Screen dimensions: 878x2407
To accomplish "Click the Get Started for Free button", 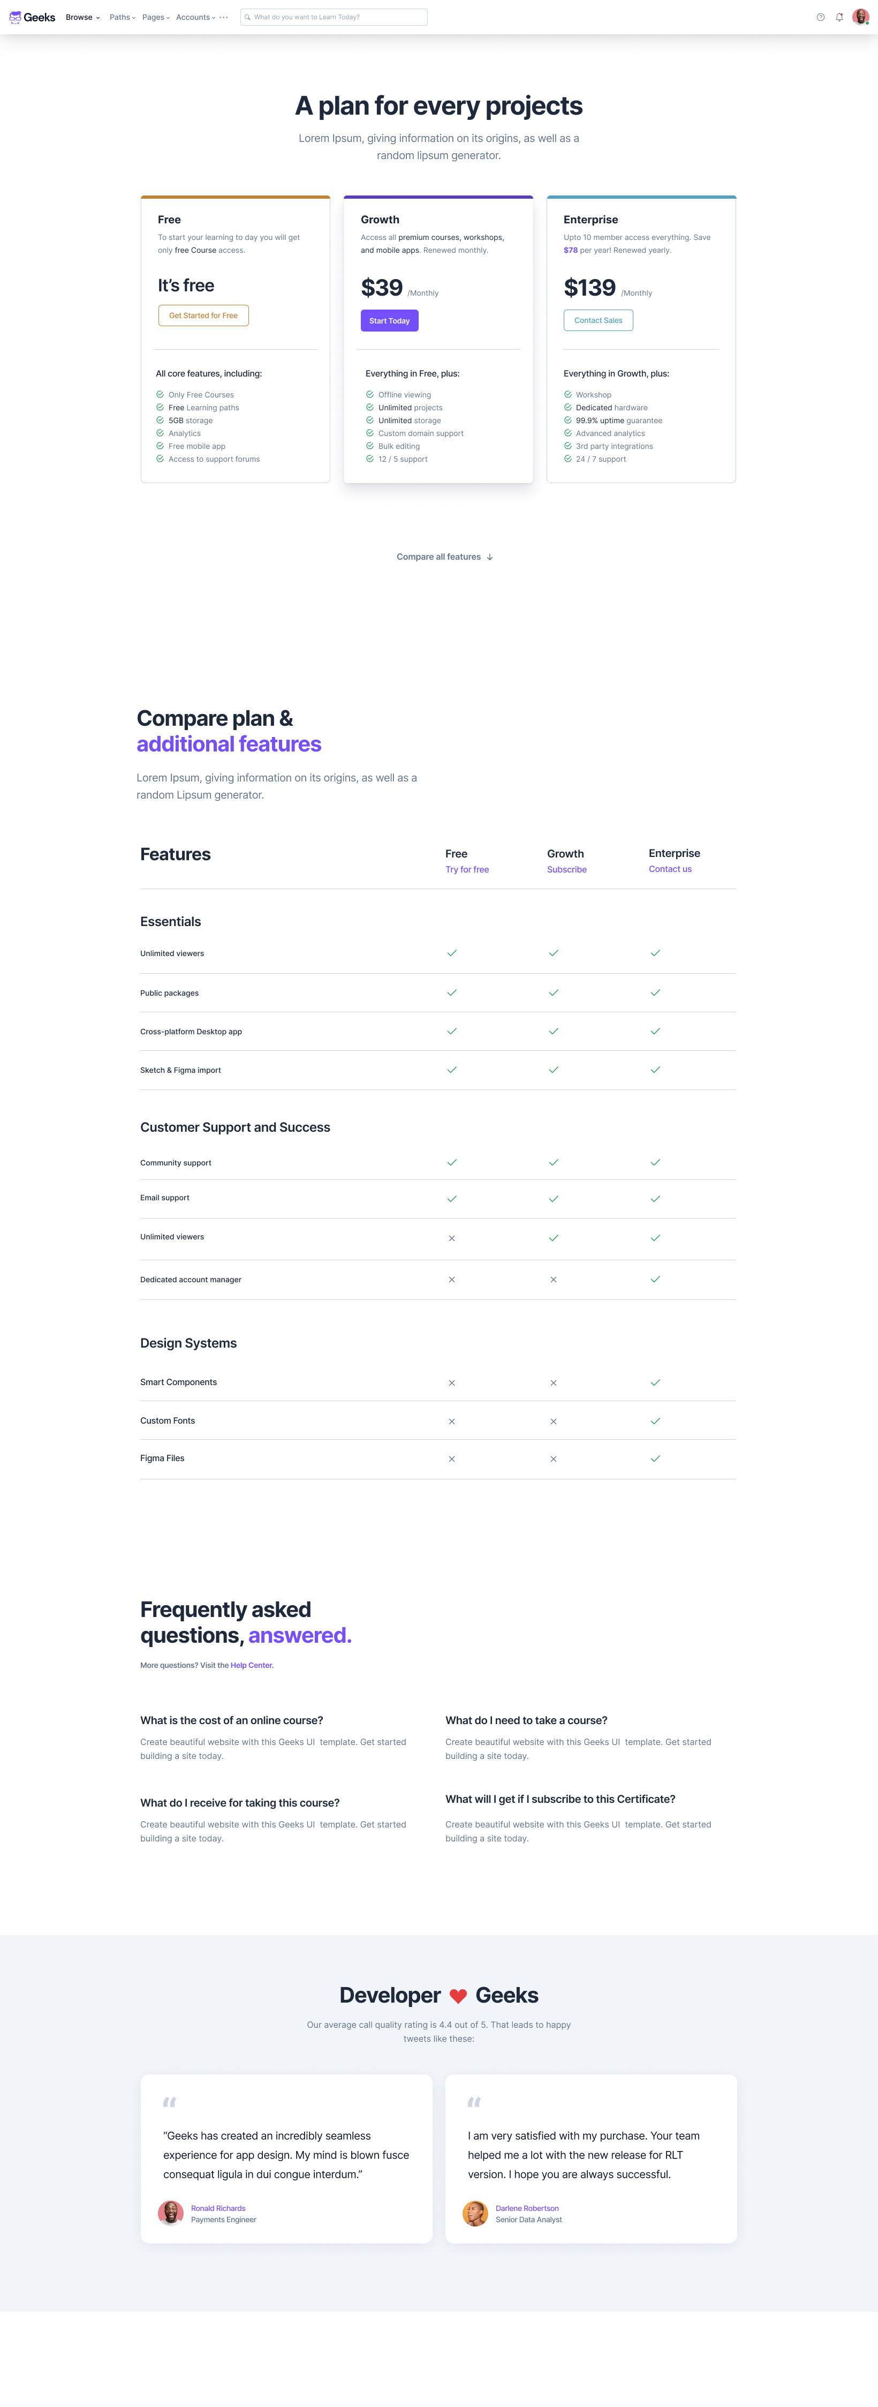I will tap(203, 315).
